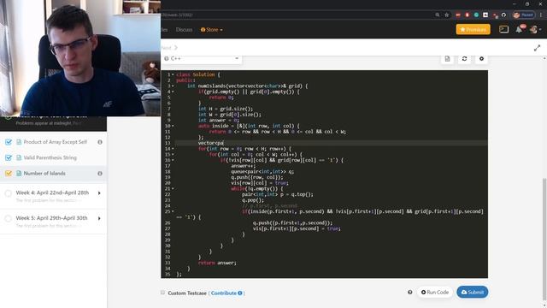Toggle the Product of Array Except Self checkbox
Image resolution: width=547 pixels, height=308 pixels.
click(x=9, y=142)
